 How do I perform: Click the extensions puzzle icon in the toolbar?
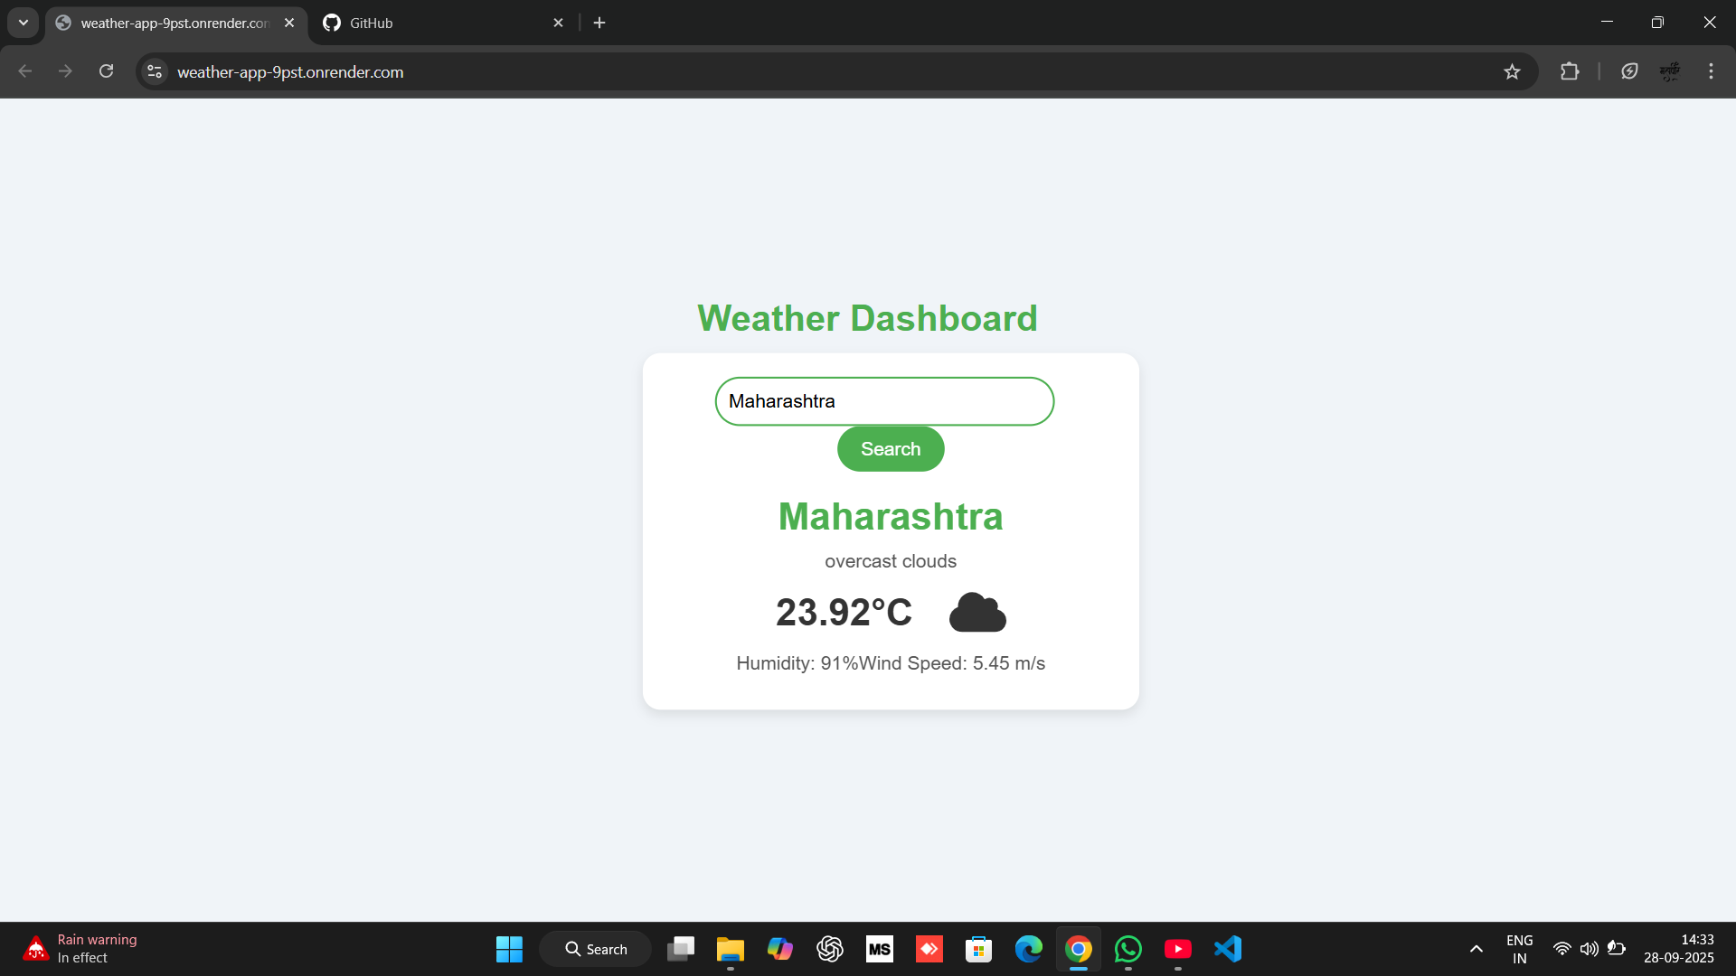[1571, 71]
